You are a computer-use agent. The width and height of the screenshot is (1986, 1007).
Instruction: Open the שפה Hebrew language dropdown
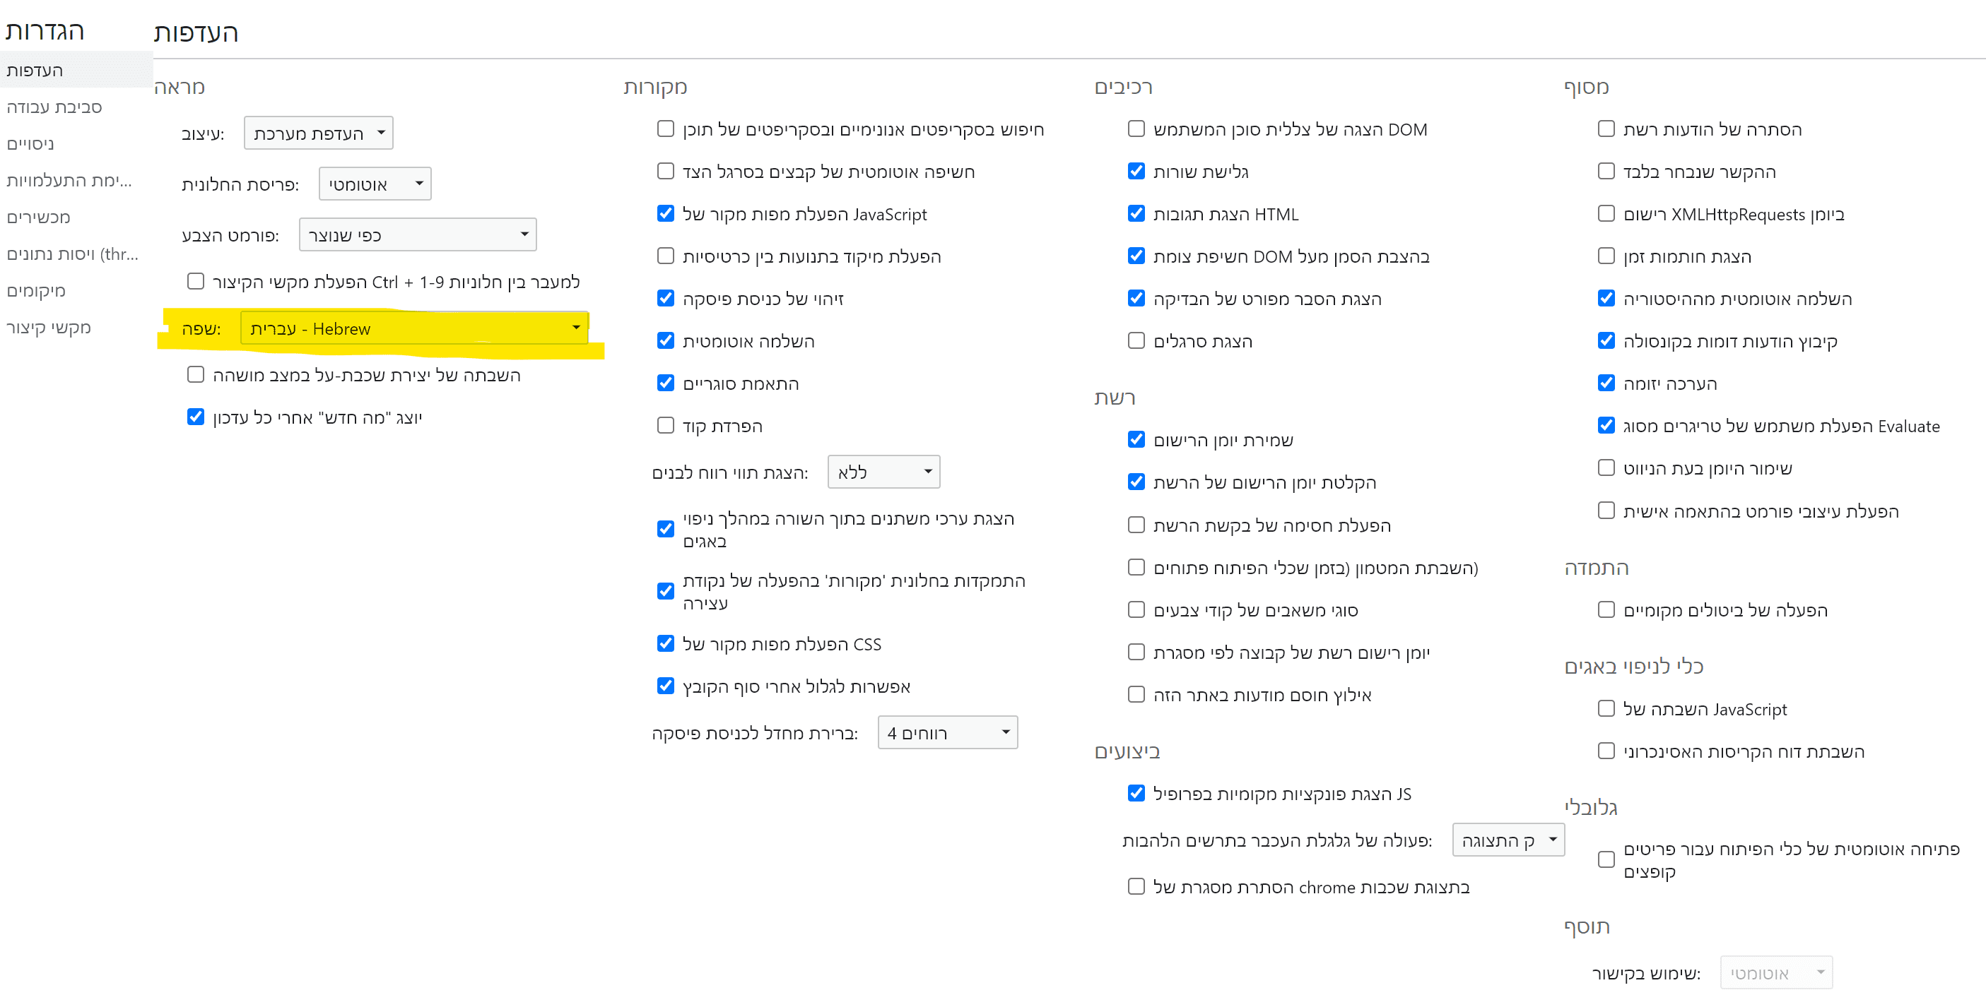414,329
